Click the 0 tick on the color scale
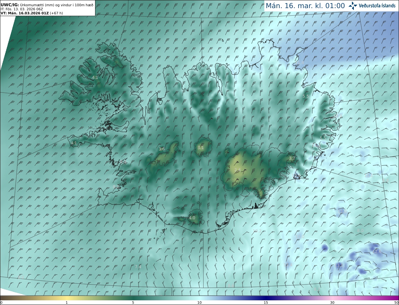The width and height of the screenshot is (399, 305). [1, 303]
